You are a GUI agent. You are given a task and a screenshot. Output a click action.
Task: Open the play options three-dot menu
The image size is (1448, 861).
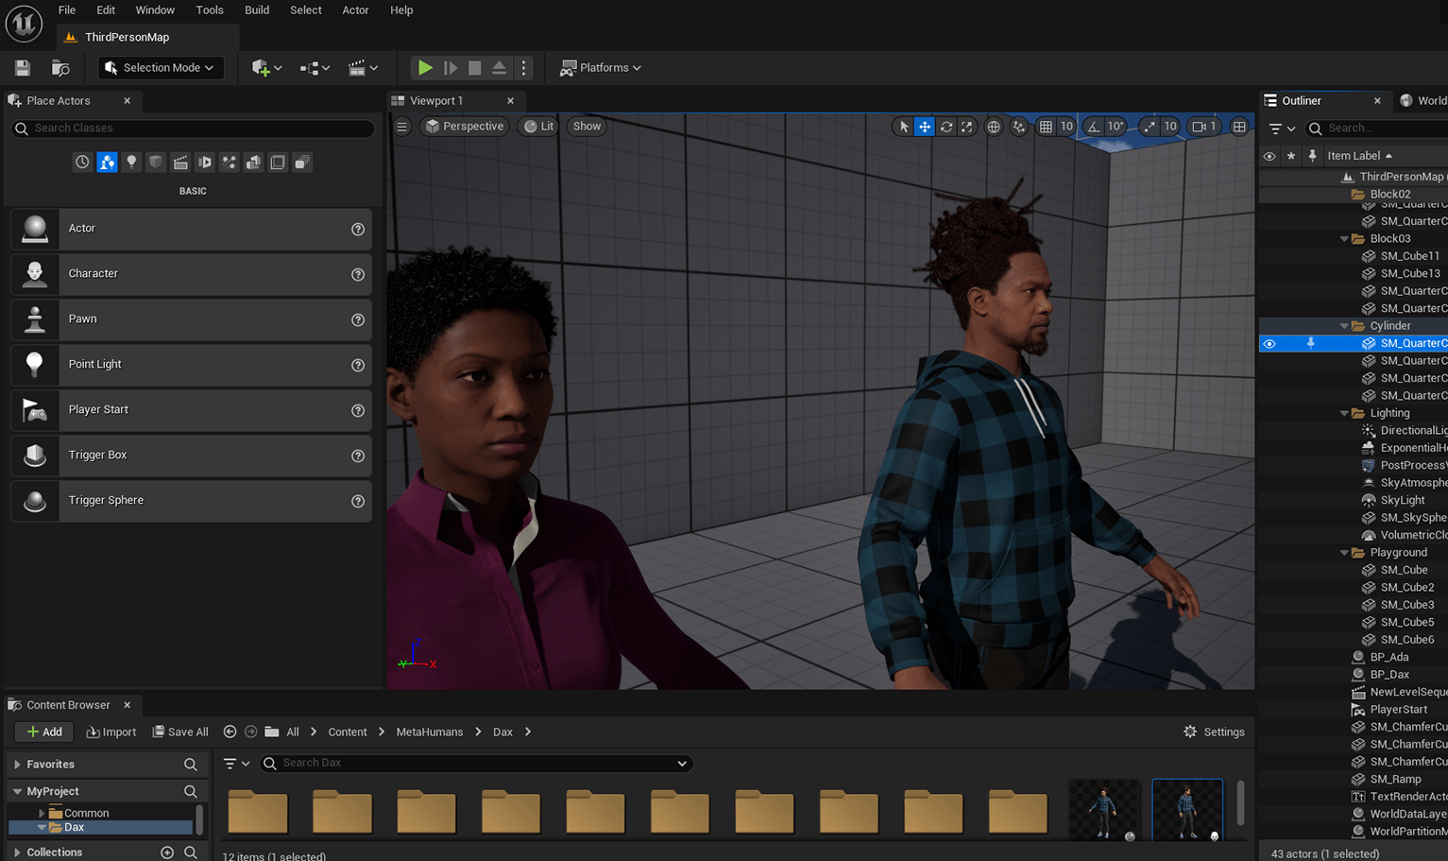click(524, 68)
